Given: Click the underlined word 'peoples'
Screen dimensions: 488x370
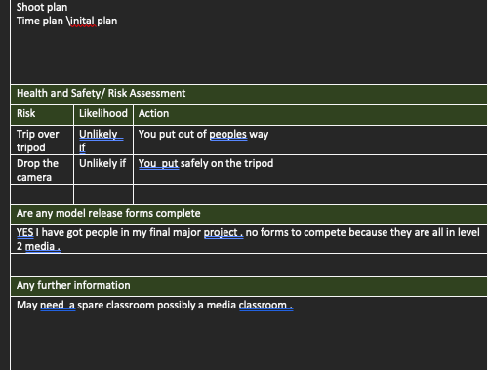Looking at the screenshot, I should 228,134.
